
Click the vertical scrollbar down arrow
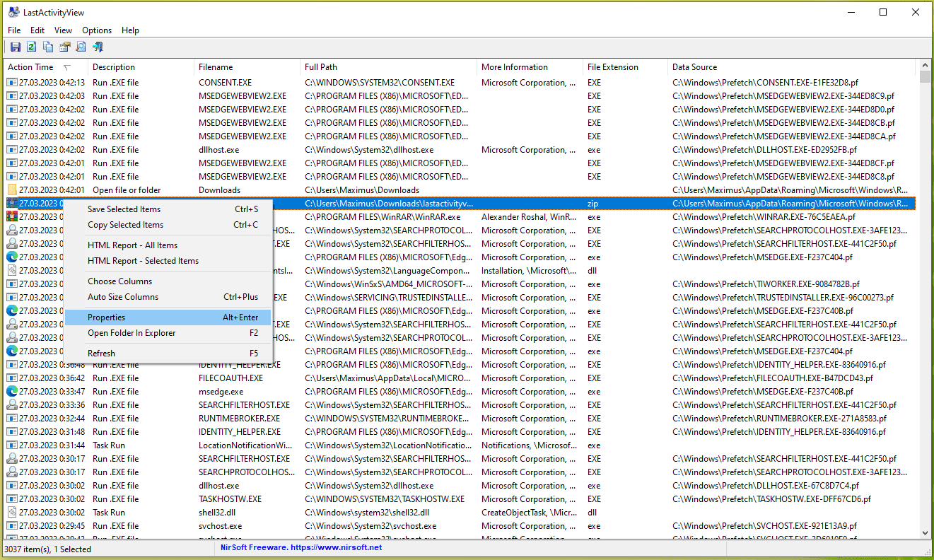point(925,533)
